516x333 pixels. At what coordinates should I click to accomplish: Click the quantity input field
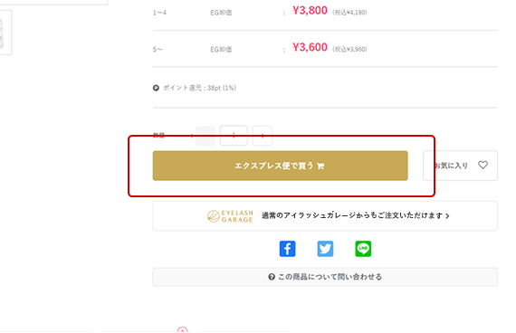[x=234, y=135]
